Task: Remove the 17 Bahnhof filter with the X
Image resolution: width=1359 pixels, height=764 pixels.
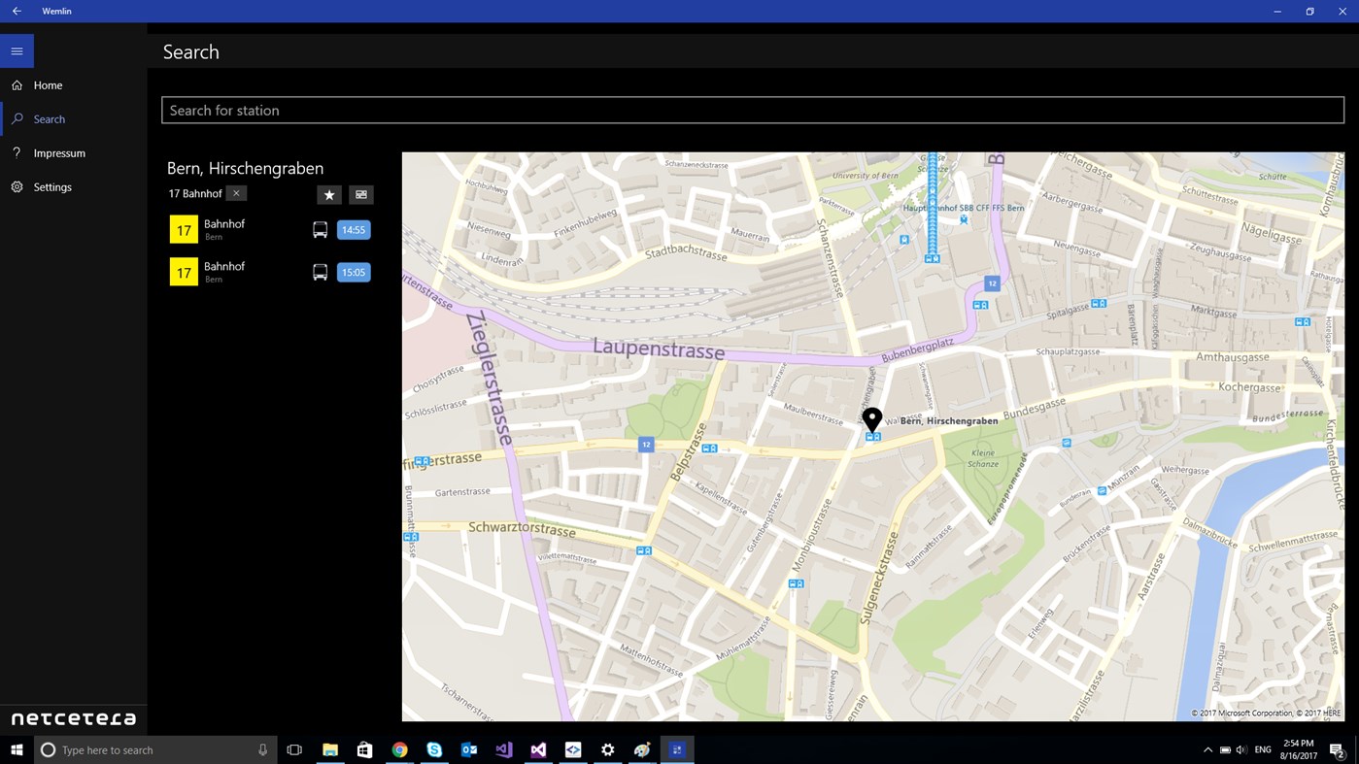Action: [236, 193]
